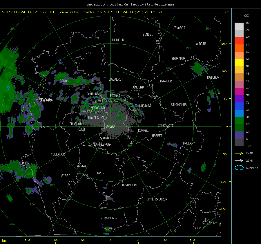Click the RAMDURG label

point(93,94)
